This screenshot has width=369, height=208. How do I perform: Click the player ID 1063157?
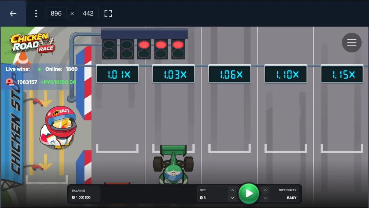tap(27, 82)
